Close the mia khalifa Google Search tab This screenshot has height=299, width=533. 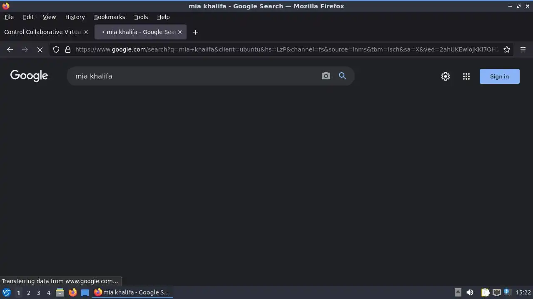point(180,32)
